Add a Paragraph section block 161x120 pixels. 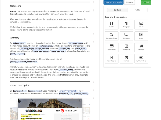[x=126, y=25]
